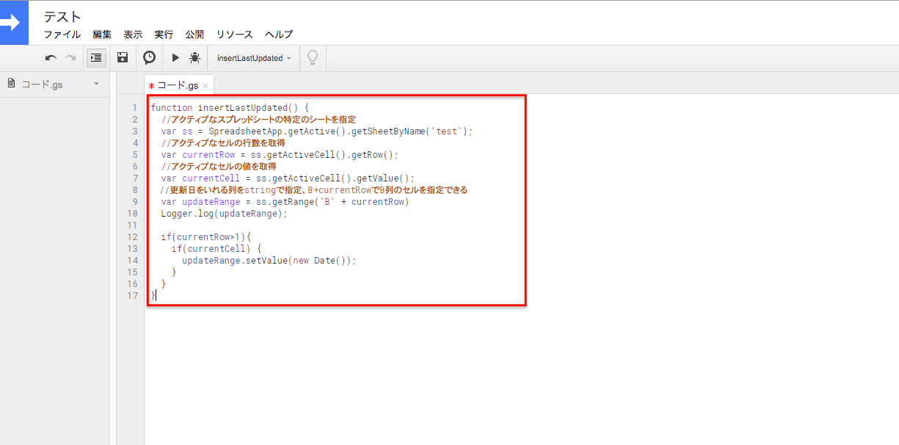Click the blue arrow Apps Script logo
899x445 pixels.
tap(13, 23)
